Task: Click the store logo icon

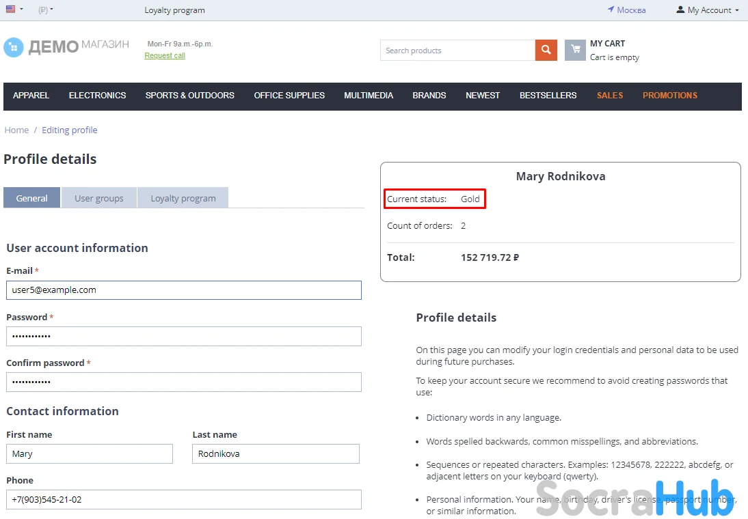Action: coord(14,47)
